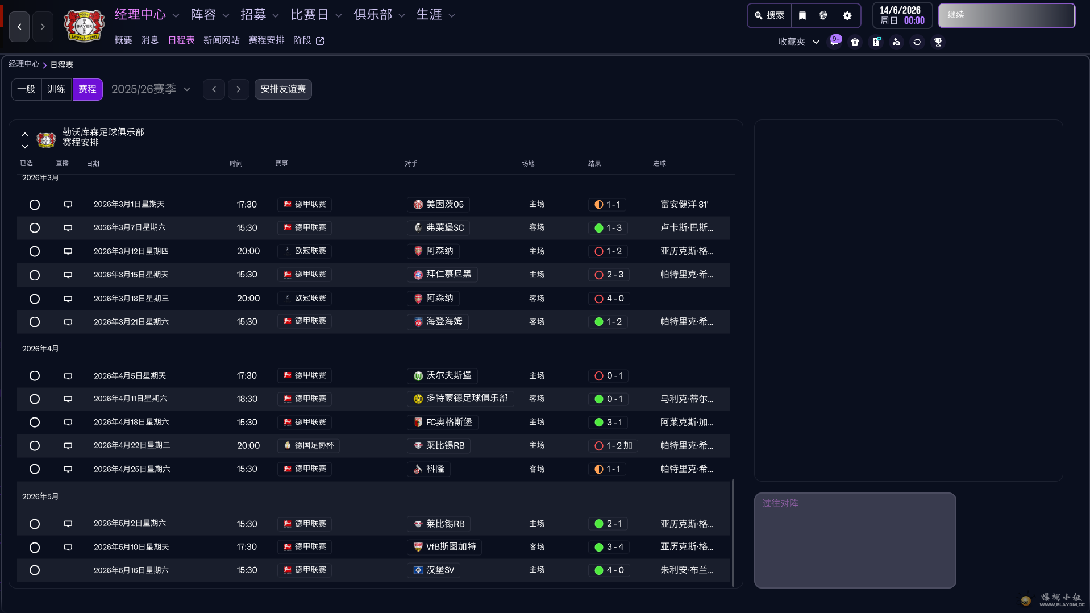This screenshot has height=613, width=1090.
Task: Open the trophy competitions shortcut icon
Action: click(938, 42)
